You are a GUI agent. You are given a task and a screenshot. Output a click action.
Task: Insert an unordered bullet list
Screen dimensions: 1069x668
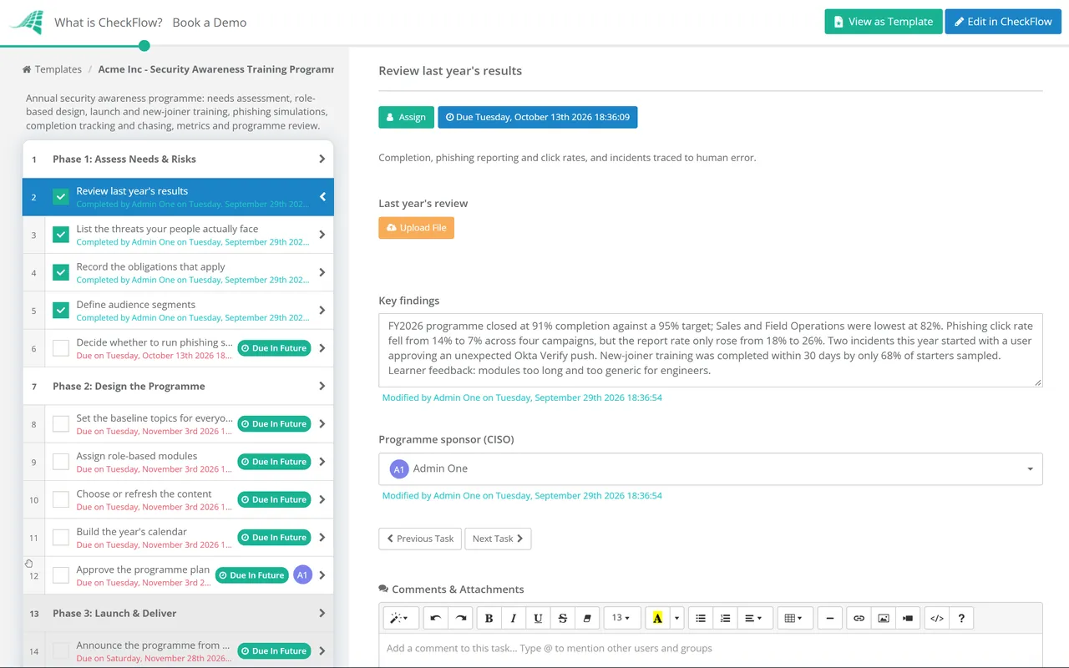click(x=701, y=618)
